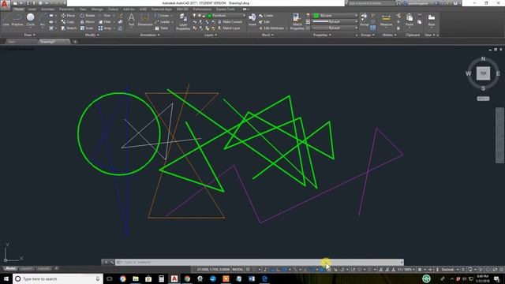Toggle grid display in status bar
This screenshot has width=505, height=284.
pyautogui.click(x=248, y=270)
